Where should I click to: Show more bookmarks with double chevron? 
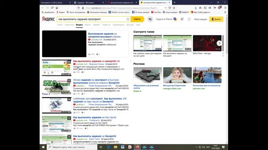click(225, 12)
